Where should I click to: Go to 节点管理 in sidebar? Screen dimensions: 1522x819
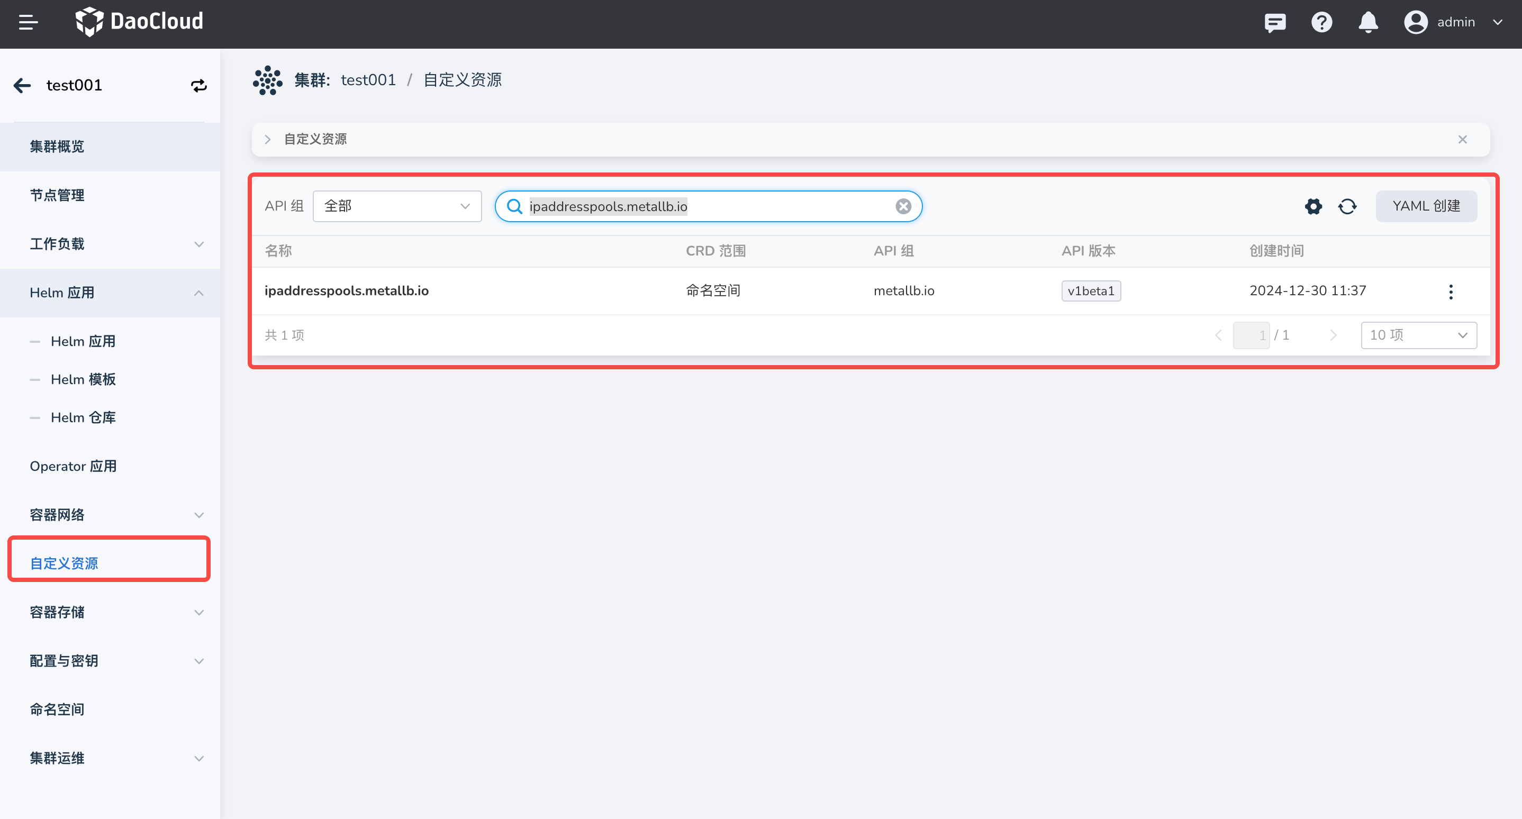[x=57, y=195]
